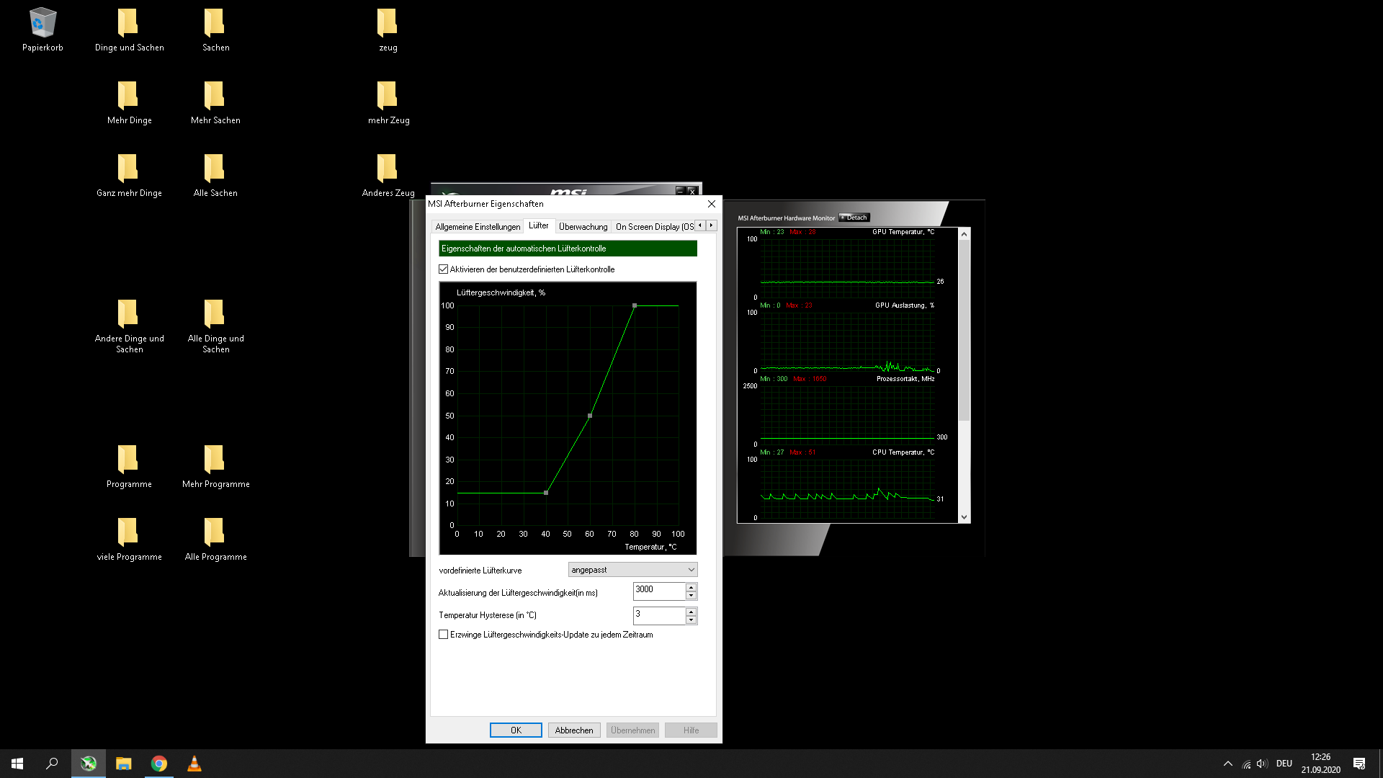Image resolution: width=1383 pixels, height=778 pixels.
Task: Click the Windows search magnifier icon
Action: click(52, 764)
